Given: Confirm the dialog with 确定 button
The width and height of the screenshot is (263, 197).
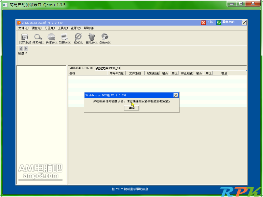Looking at the screenshot, I should (132, 108).
